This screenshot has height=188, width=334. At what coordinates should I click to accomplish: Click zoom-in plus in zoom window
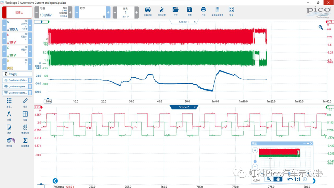pos(255,150)
